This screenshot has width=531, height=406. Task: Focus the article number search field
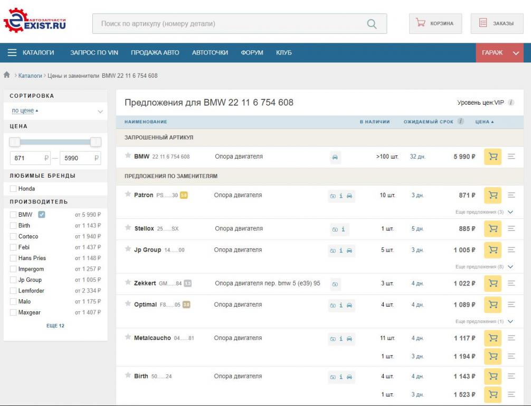(240, 24)
